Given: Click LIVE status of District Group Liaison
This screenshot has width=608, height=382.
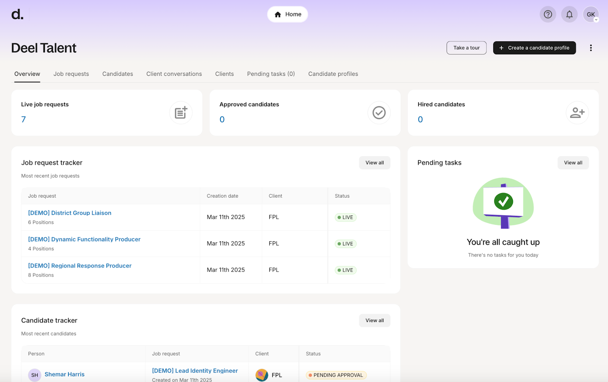Looking at the screenshot, I should pyautogui.click(x=345, y=217).
